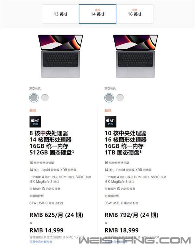Click the 10 核中央处理器 configuration heading
The height and width of the screenshot is (248, 195).
tap(125, 133)
